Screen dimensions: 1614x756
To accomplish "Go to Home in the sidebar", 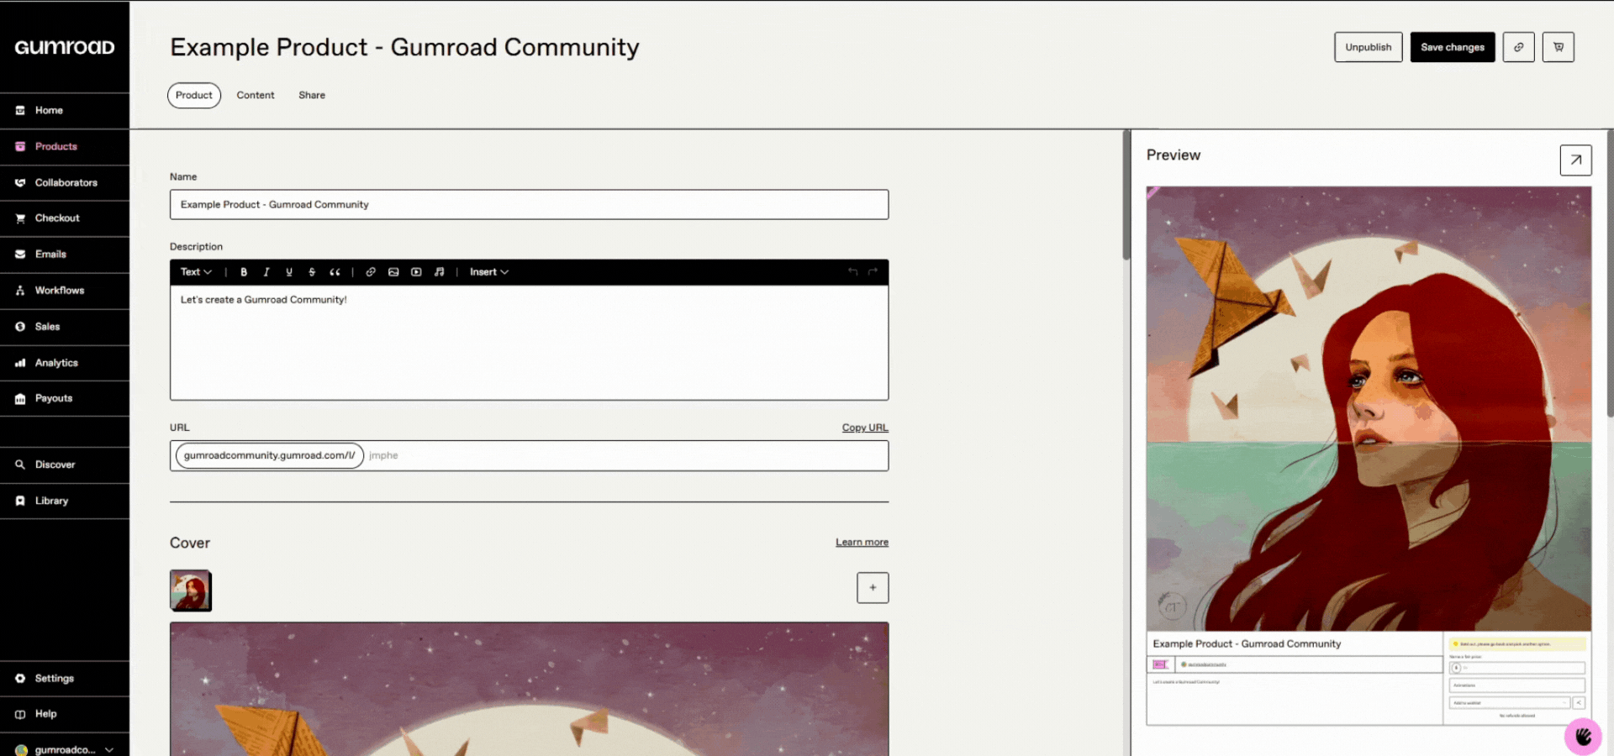I will click(x=65, y=110).
